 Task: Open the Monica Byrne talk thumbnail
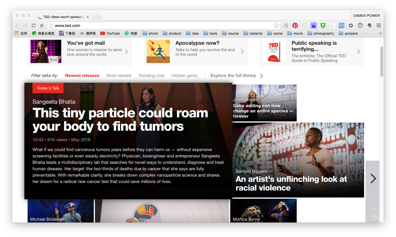263,210
